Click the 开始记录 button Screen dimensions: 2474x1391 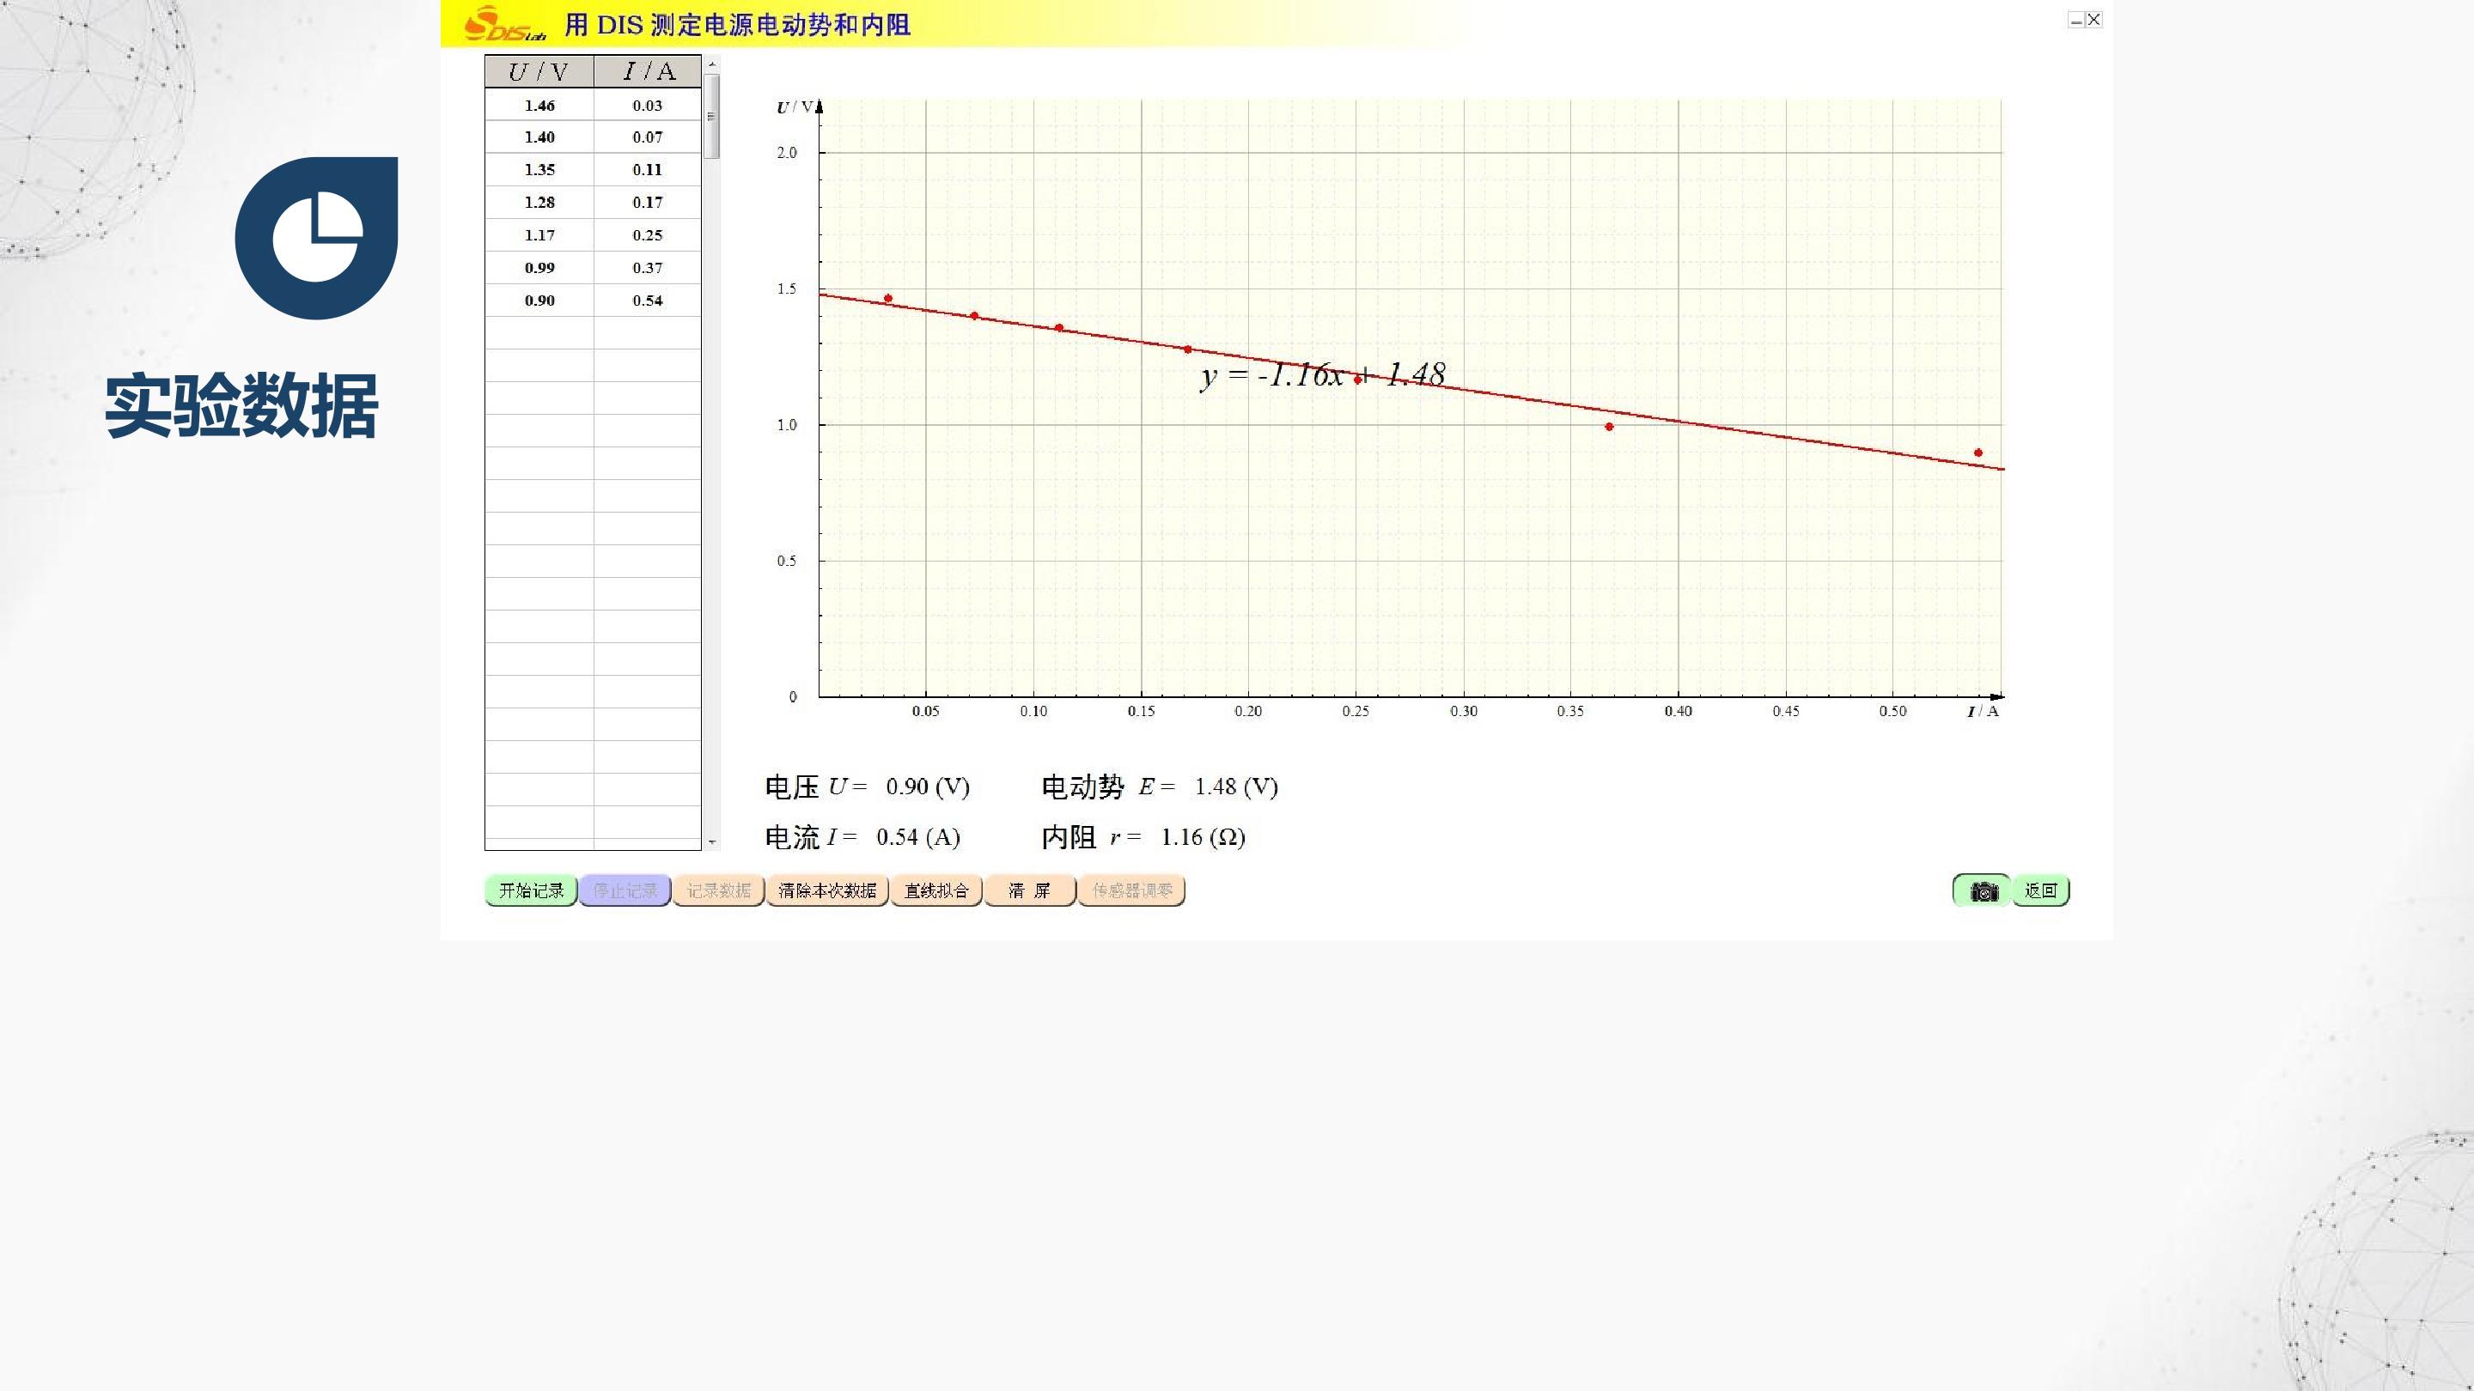click(531, 891)
